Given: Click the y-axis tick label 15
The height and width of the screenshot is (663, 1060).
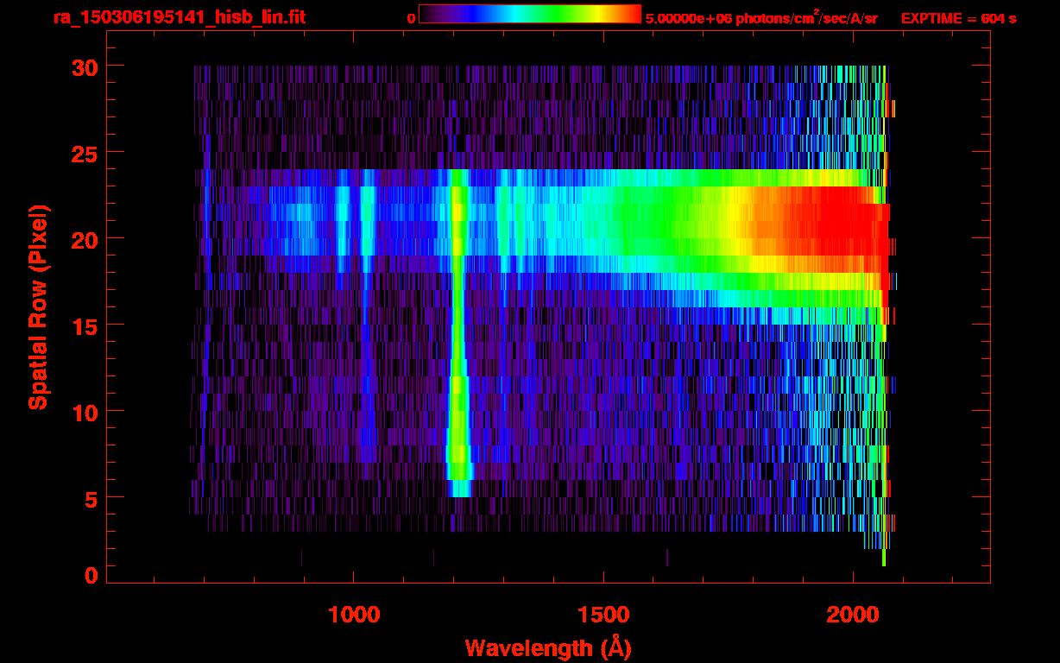Looking at the screenshot, I should coord(83,325).
